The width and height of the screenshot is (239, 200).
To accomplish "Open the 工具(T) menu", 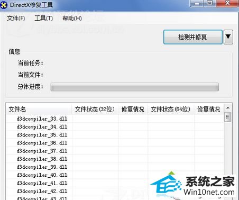I will click(43, 18).
